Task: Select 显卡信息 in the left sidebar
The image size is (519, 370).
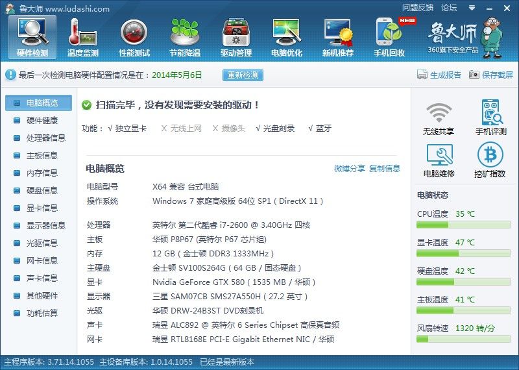Action: pyautogui.click(x=42, y=208)
